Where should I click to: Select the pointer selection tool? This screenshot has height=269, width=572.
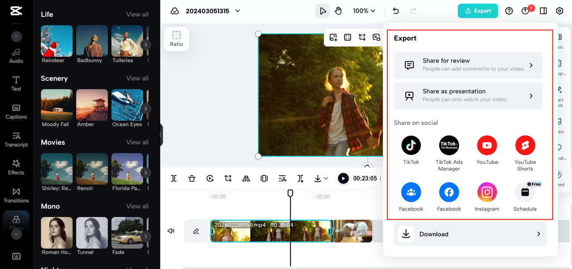pyautogui.click(x=323, y=11)
